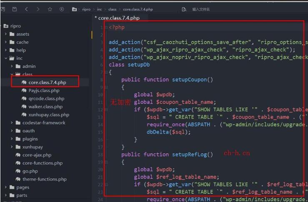Fold the setupRefLog function at line 19
The image size is (308, 202).
click(106, 162)
